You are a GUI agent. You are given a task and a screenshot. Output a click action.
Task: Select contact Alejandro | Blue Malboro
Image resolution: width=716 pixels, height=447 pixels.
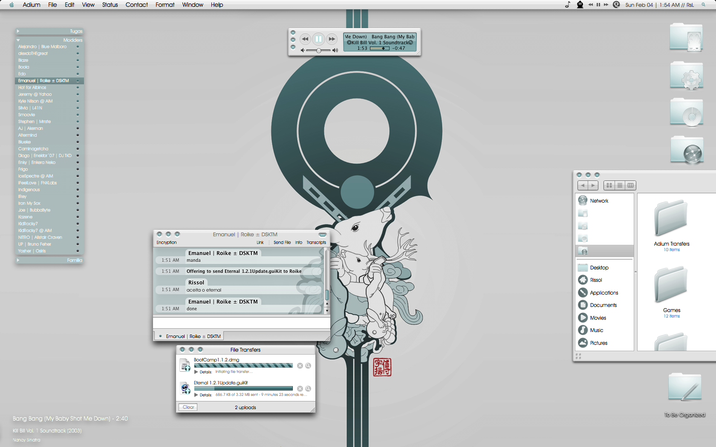(x=49, y=46)
